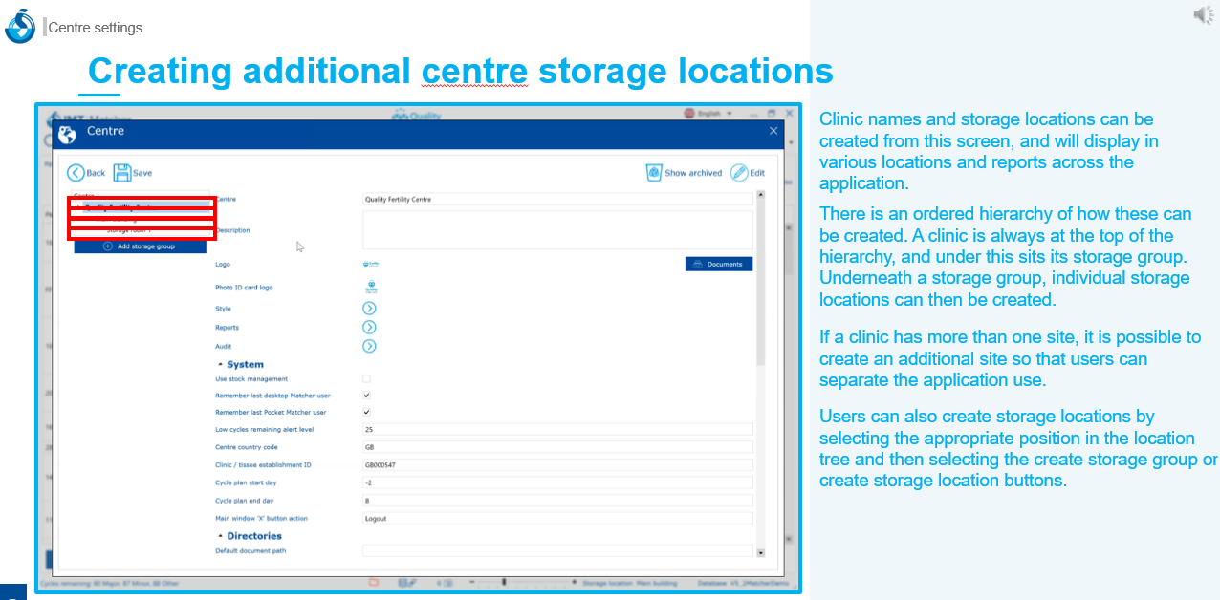
Task: Open the English language dropdown
Action: coord(708,114)
